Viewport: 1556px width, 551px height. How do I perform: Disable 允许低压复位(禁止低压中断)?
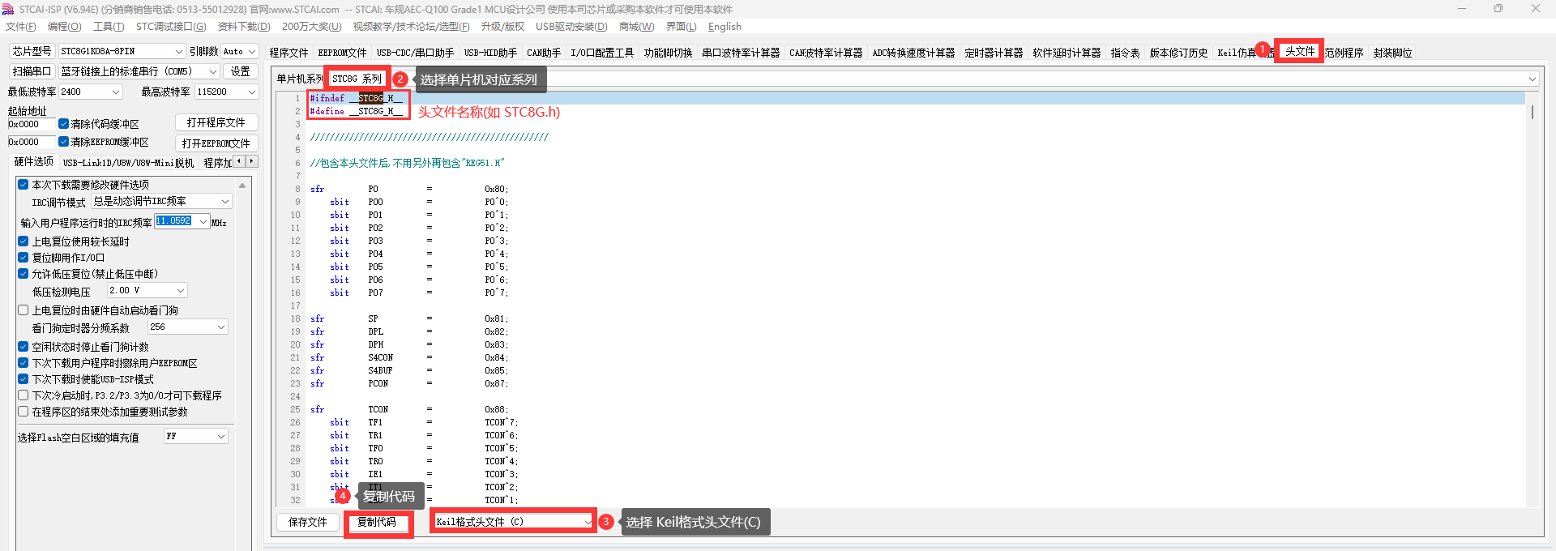[x=24, y=274]
